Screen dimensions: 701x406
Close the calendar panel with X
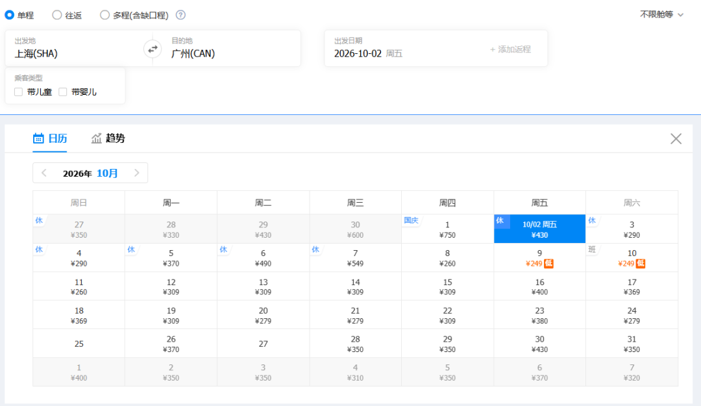[676, 139]
